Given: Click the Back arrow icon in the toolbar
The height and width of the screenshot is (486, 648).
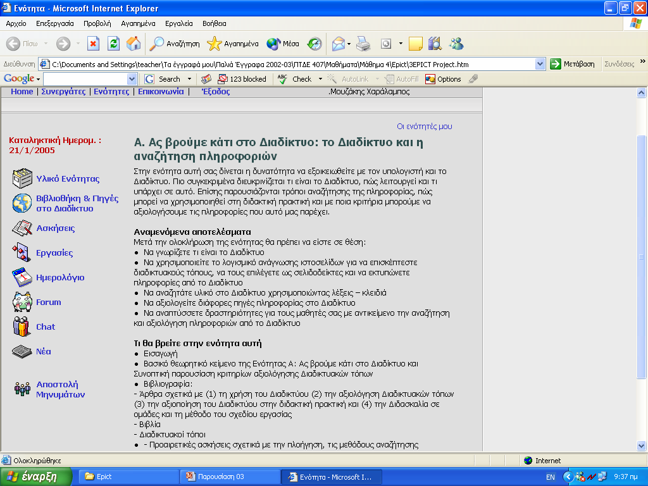Looking at the screenshot, I should [x=13, y=44].
